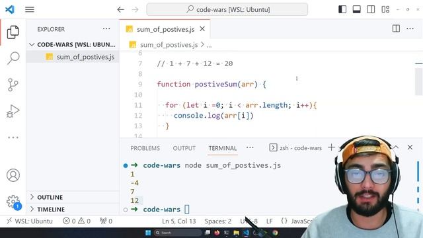Viewport: 423px width, 238px height.
Task: Switch to the OUTPUT panel tab
Action: click(x=184, y=148)
